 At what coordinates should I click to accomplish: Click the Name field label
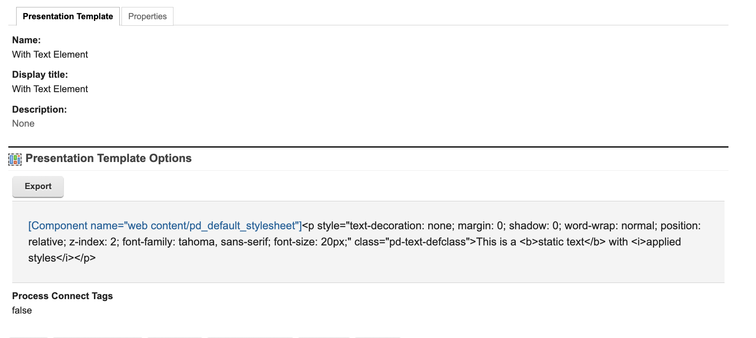pyautogui.click(x=26, y=40)
